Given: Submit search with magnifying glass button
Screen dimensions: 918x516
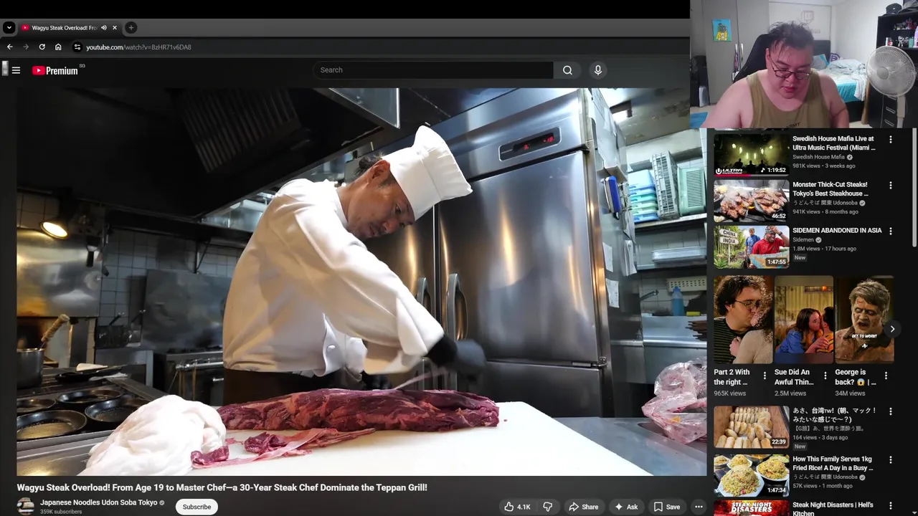Looking at the screenshot, I should pos(567,70).
